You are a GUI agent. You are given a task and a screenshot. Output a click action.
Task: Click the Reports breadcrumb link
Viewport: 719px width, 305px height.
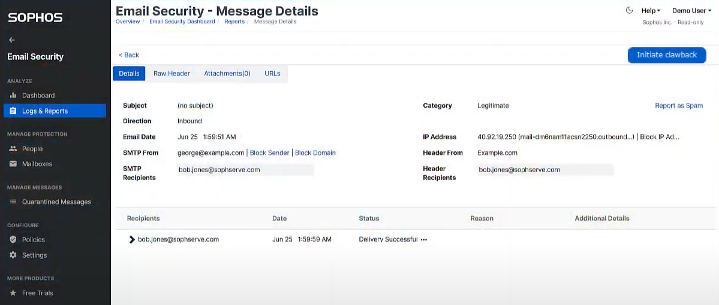[234, 22]
